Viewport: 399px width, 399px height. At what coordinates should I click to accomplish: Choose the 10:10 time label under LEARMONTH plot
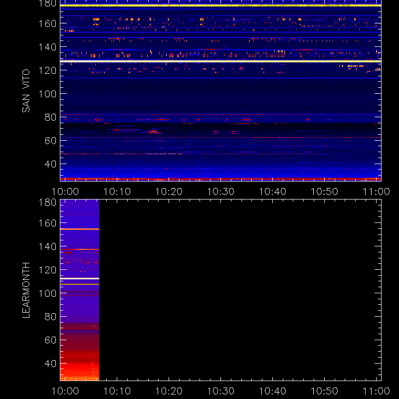(x=117, y=391)
